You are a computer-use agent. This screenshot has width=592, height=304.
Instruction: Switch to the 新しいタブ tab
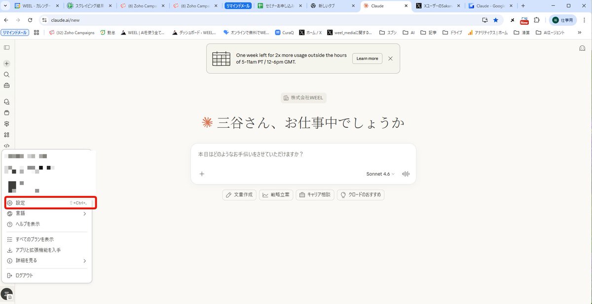pyautogui.click(x=332, y=6)
